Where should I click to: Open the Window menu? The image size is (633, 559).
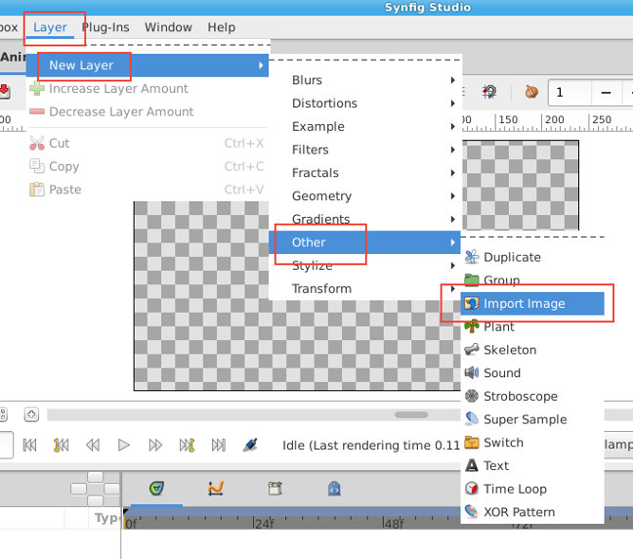[x=168, y=27]
